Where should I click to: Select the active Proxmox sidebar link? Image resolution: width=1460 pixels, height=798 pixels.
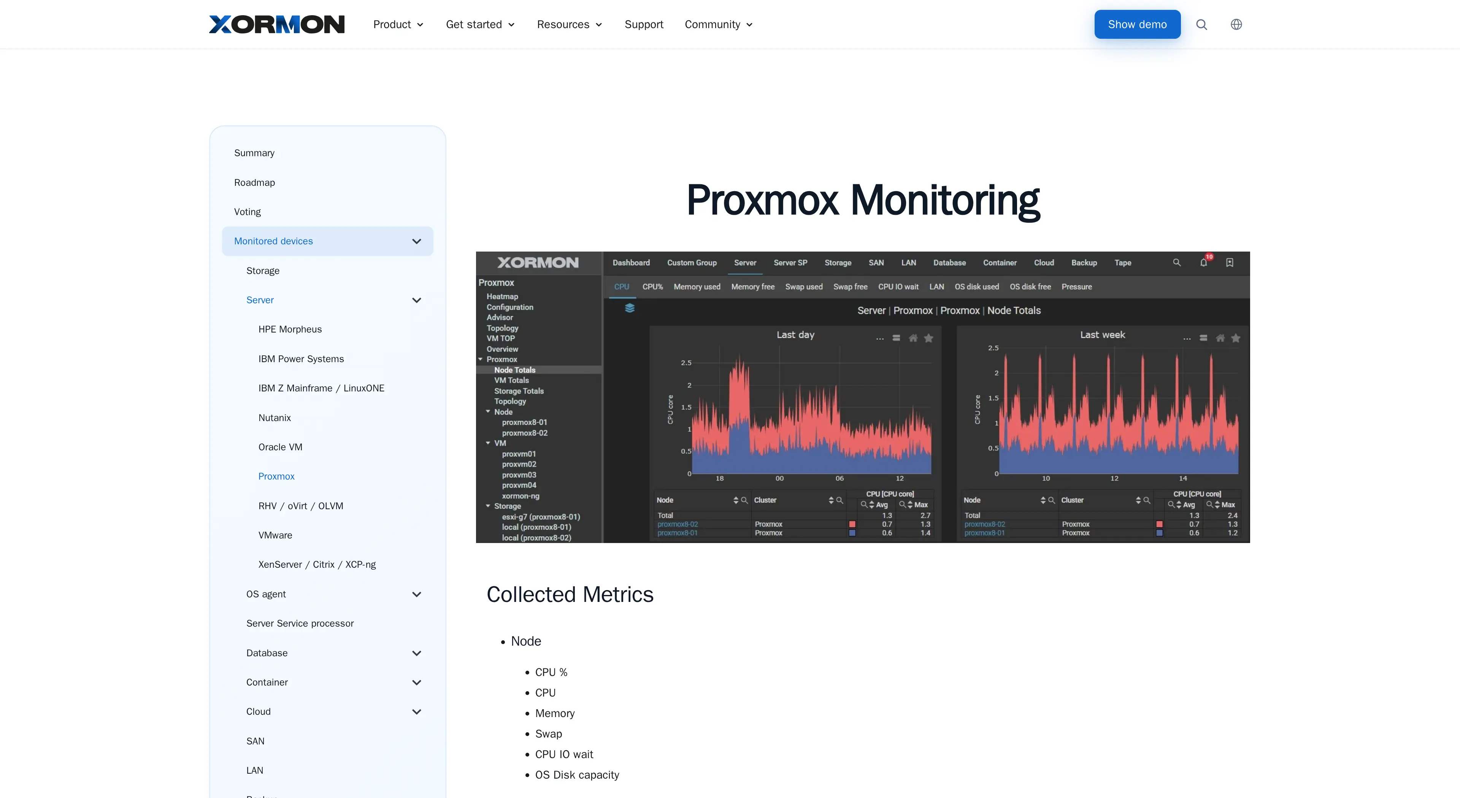[x=276, y=476]
